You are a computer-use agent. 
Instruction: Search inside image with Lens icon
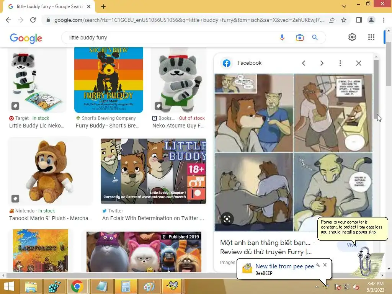click(227, 219)
